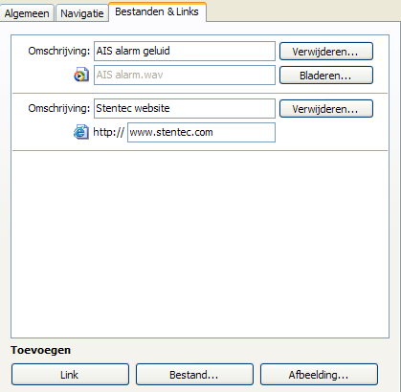Viewport: 401px width, 392px height.
Task: Click the Afbeelding... button to add an image
Action: (319, 375)
